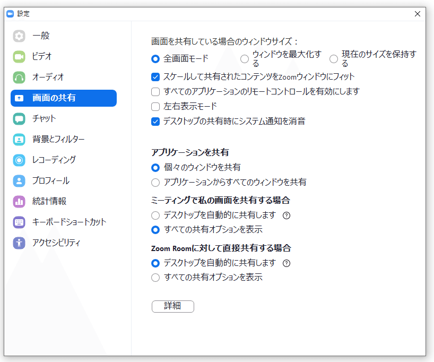Click the アプリケーションを共有 heading
This screenshot has width=434, height=362.
point(190,152)
